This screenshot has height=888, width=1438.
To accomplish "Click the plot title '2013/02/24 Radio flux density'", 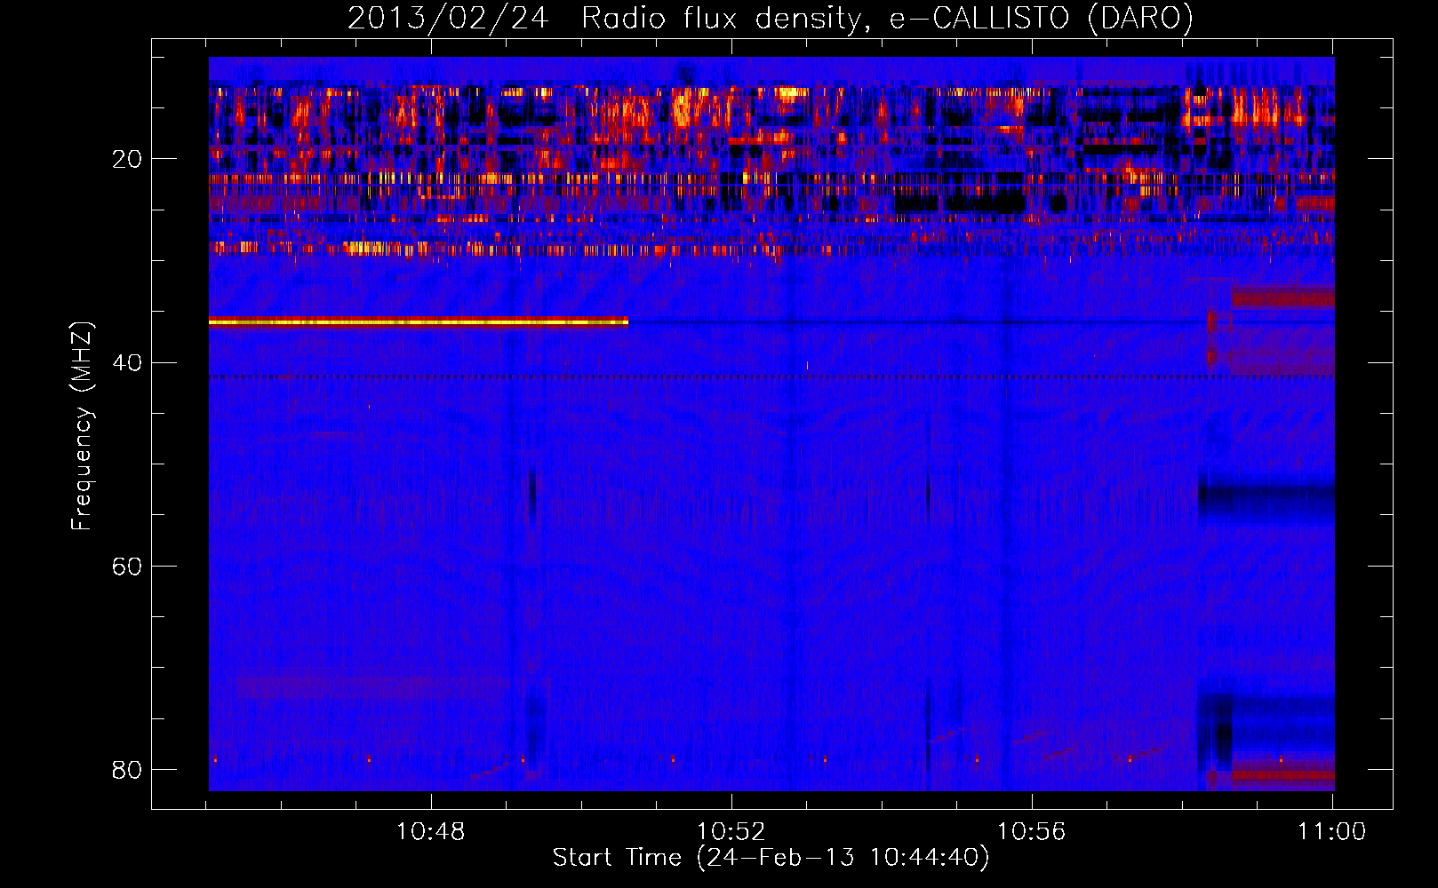I will (x=770, y=18).
